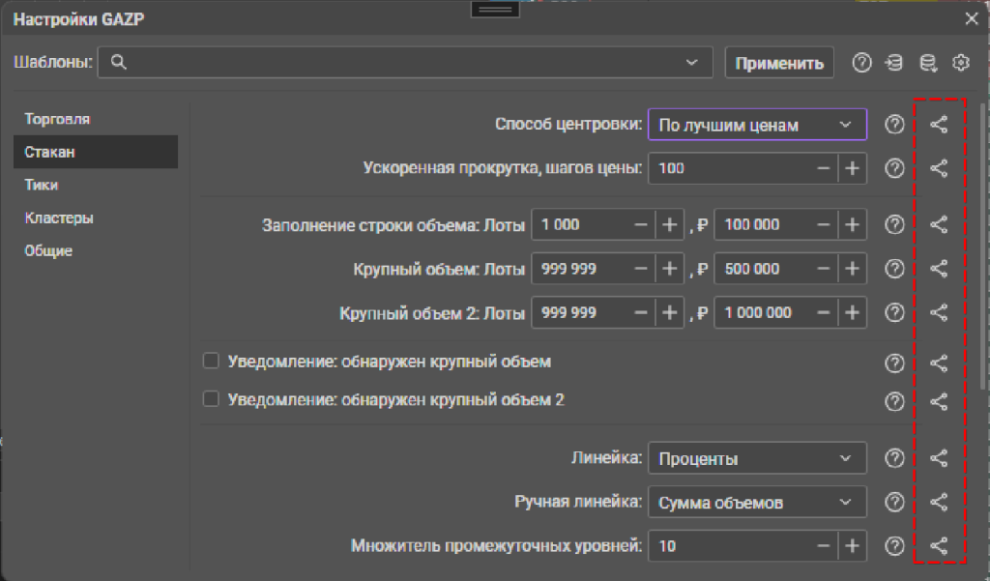Viewport: 990px width, 581px height.
Task: Open help for Крупный объем 2
Action: [x=894, y=312]
